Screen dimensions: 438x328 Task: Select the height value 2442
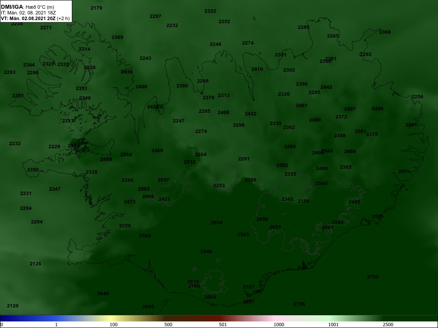click(326, 87)
